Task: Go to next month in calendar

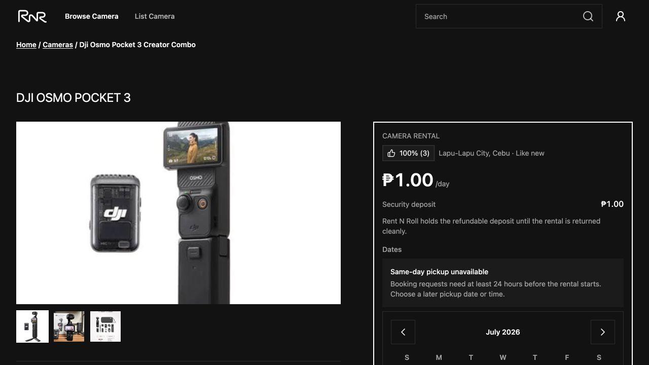Action: pos(603,332)
